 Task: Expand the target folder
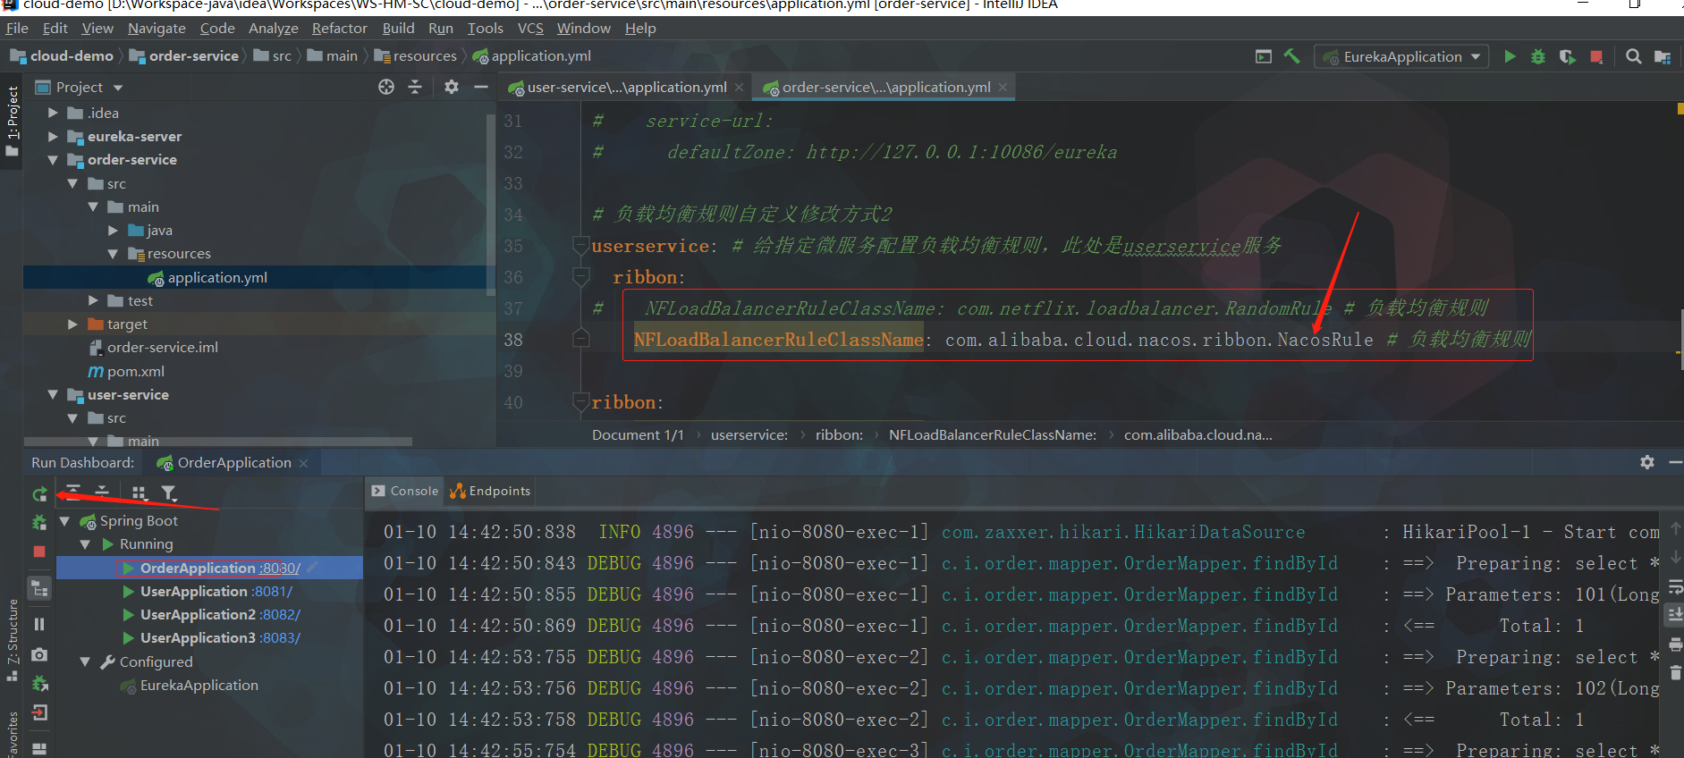pyautogui.click(x=72, y=324)
